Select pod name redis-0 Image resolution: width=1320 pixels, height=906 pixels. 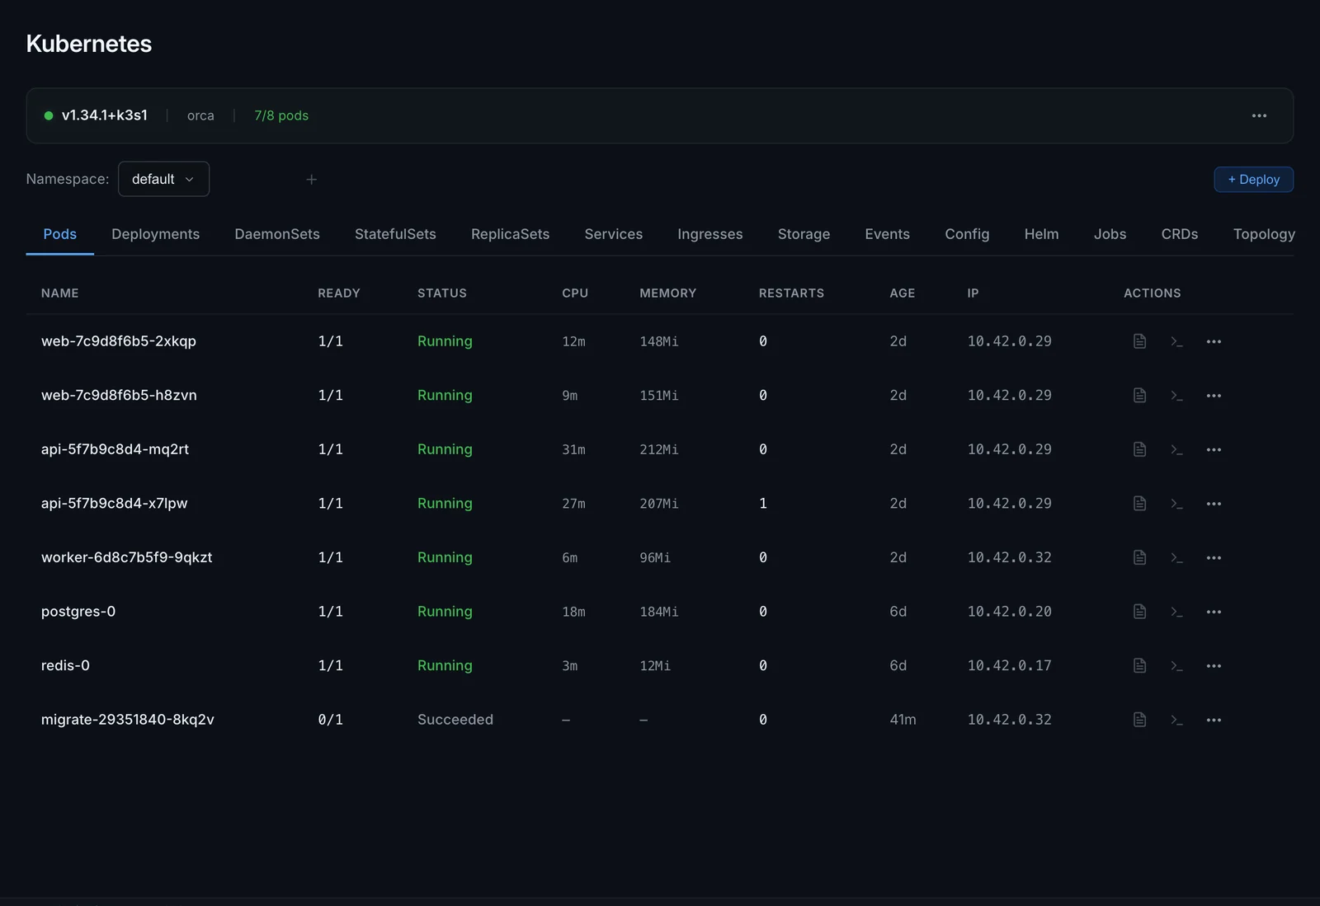point(65,665)
